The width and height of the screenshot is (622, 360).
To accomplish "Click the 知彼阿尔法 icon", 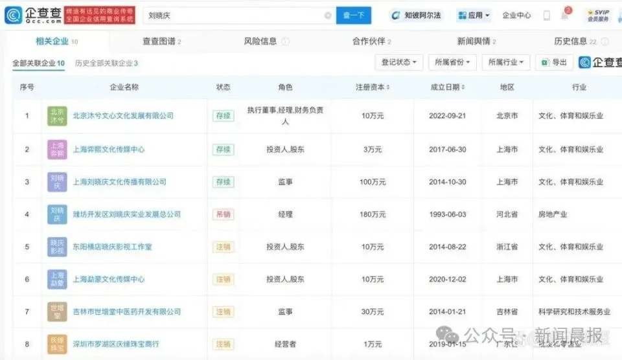I will 397,15.
